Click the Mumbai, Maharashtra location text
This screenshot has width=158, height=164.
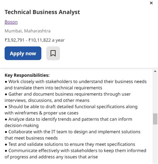point(28,31)
